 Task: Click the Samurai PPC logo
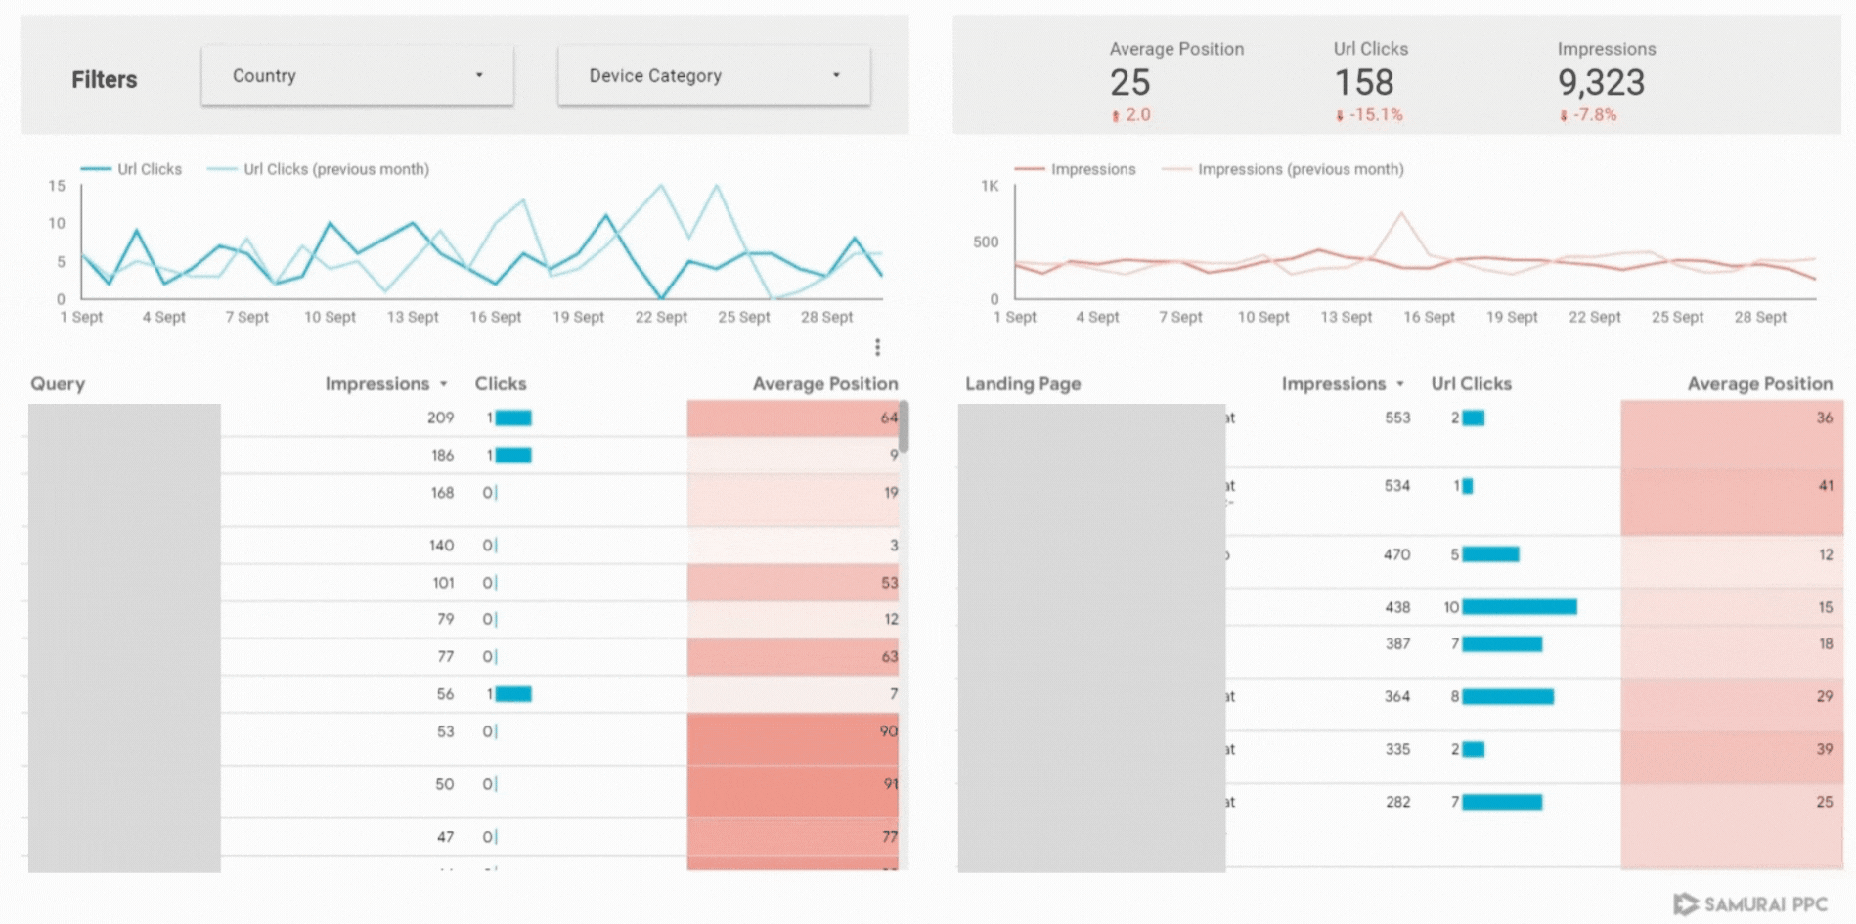tap(1749, 903)
